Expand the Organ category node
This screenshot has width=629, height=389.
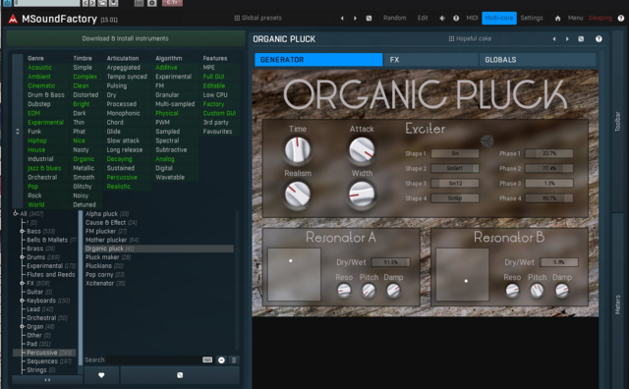coord(22,326)
